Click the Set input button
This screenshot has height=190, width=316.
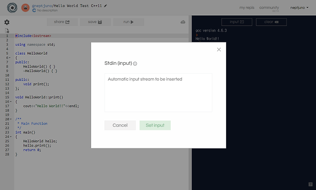[x=155, y=125]
